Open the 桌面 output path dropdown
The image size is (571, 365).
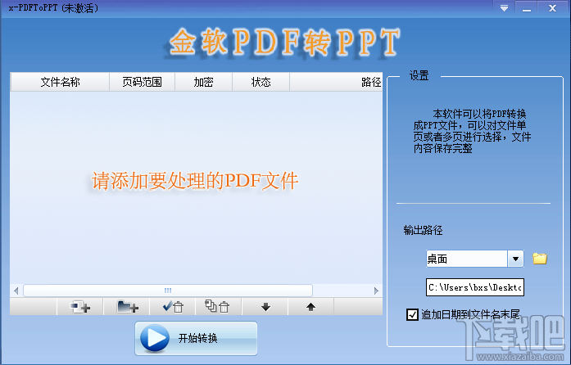coord(515,259)
